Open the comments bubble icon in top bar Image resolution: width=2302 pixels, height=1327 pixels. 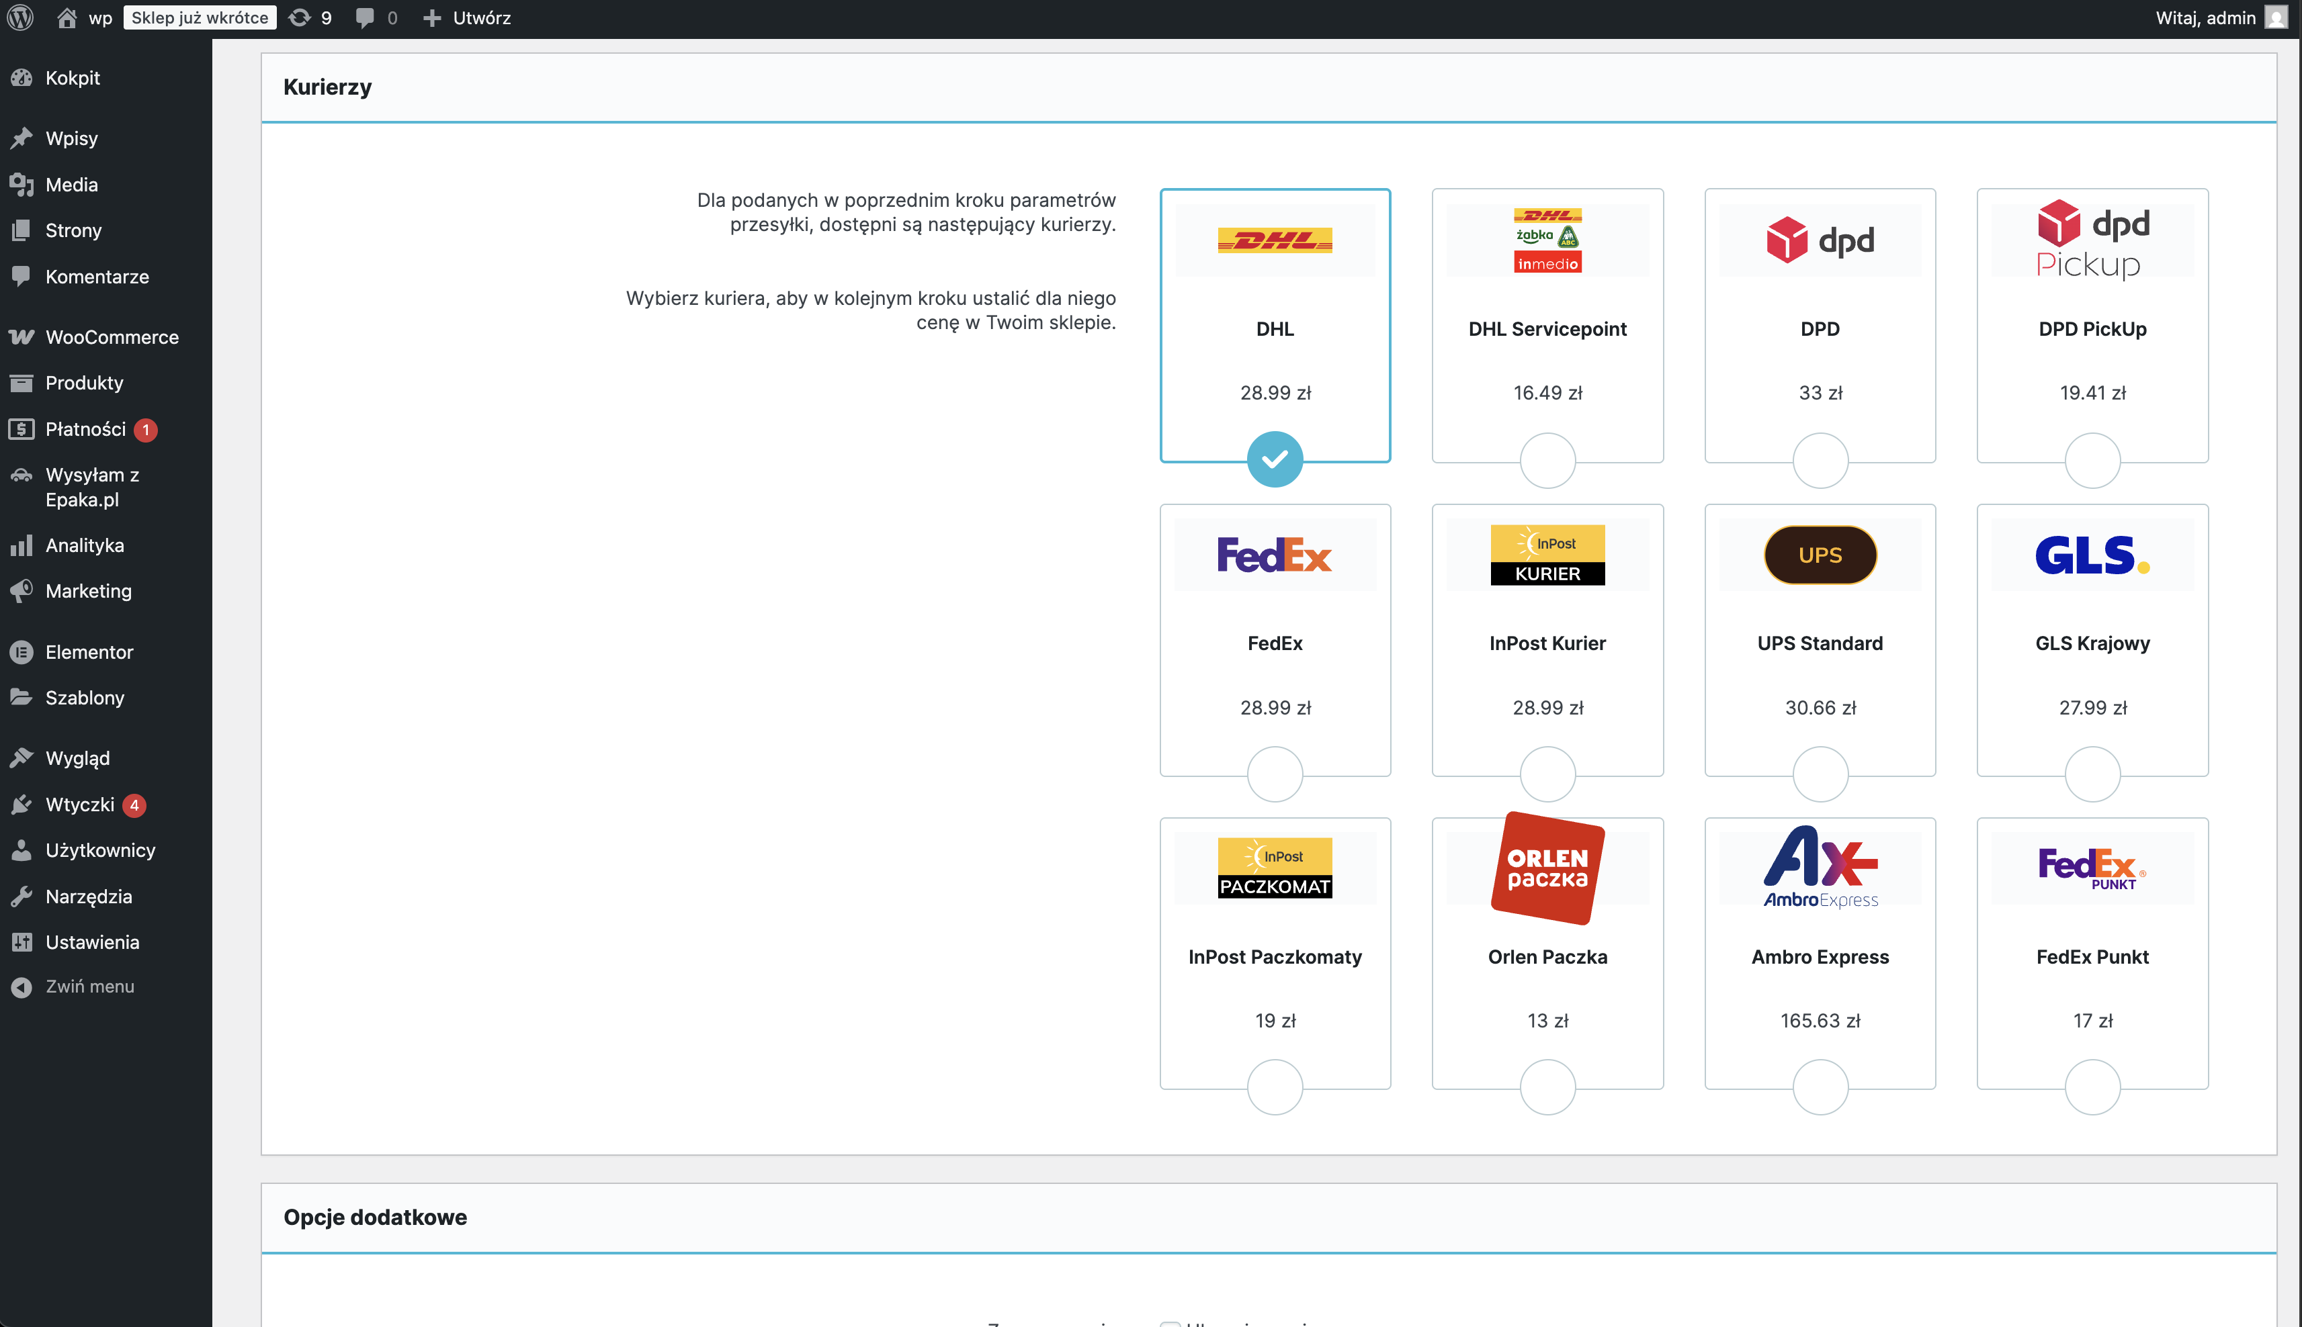(x=365, y=17)
